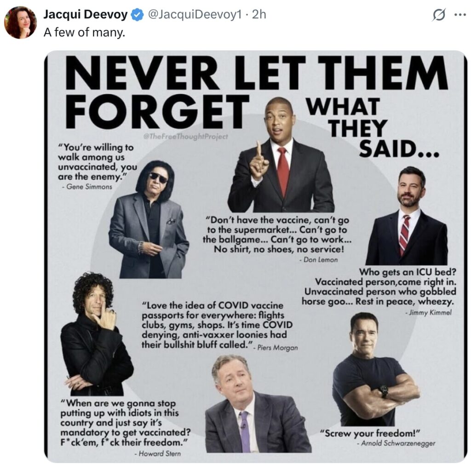Click the "NEVER LET THEM FORGET" headline
The width and height of the screenshot is (471, 470).
click(x=255, y=92)
